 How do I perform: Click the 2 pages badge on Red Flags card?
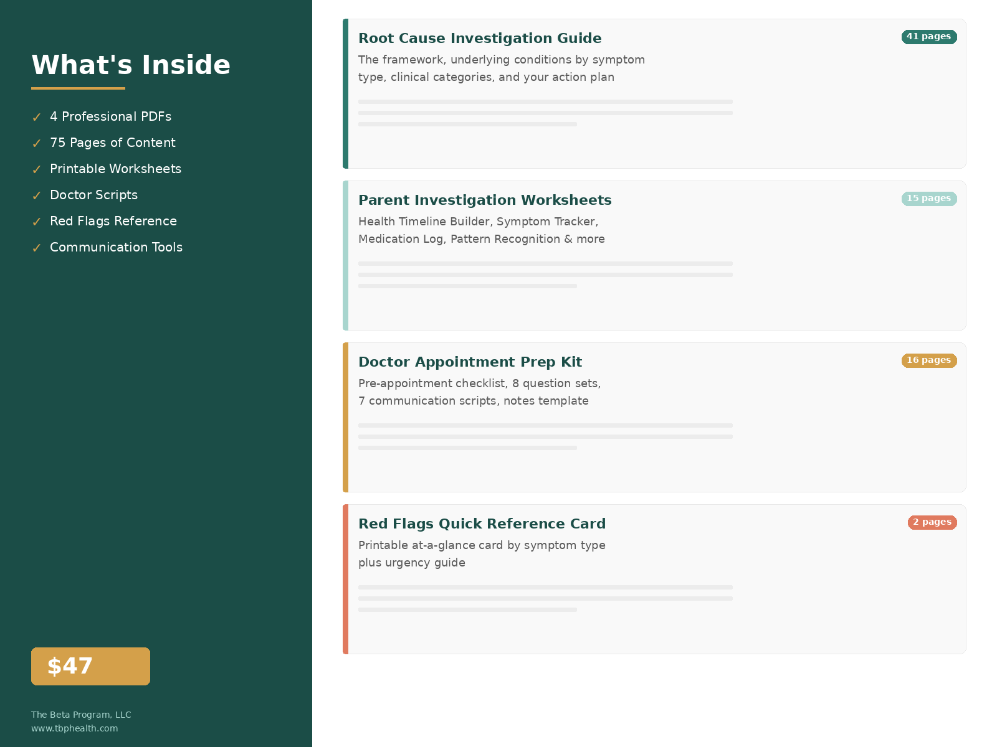[932, 522]
